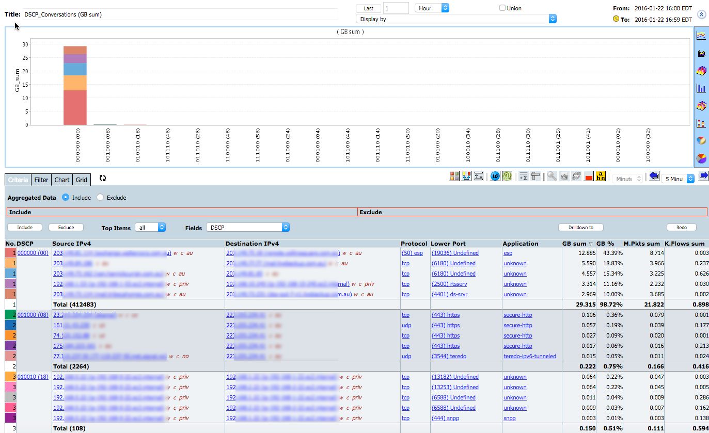
Task: Select the area chart type icon
Action: 701,53
